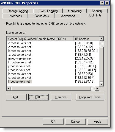
Task: Select b.root-servers.net. entry
Action: point(20,51)
